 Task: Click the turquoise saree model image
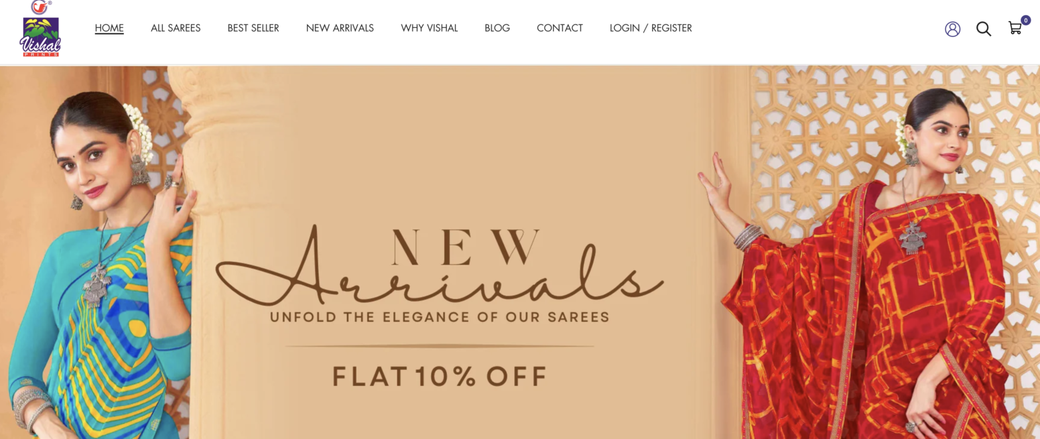coord(99,265)
